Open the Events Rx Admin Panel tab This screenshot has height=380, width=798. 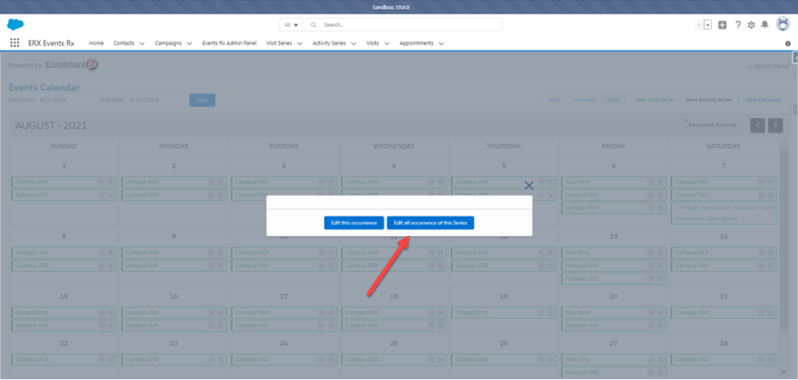click(230, 43)
